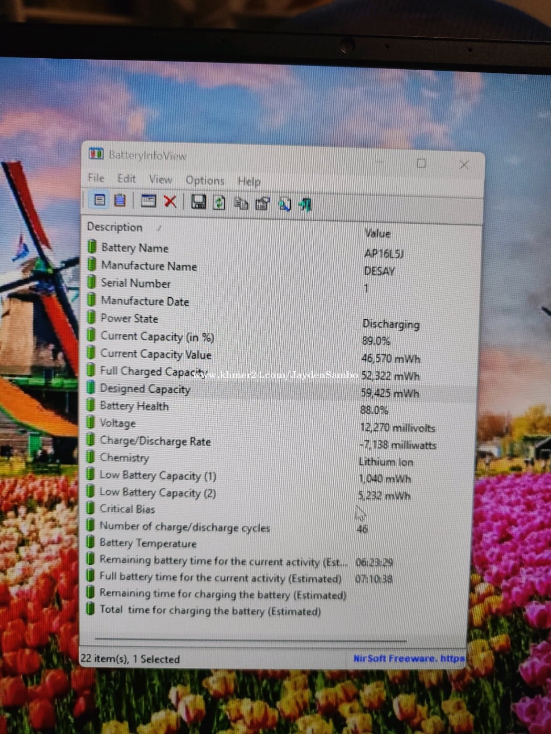
Task: Click the red X delete icon
Action: pyautogui.click(x=170, y=201)
